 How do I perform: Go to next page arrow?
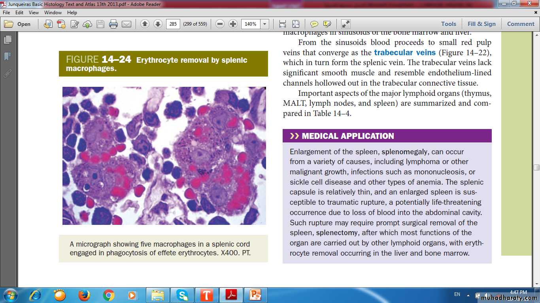coord(158,24)
